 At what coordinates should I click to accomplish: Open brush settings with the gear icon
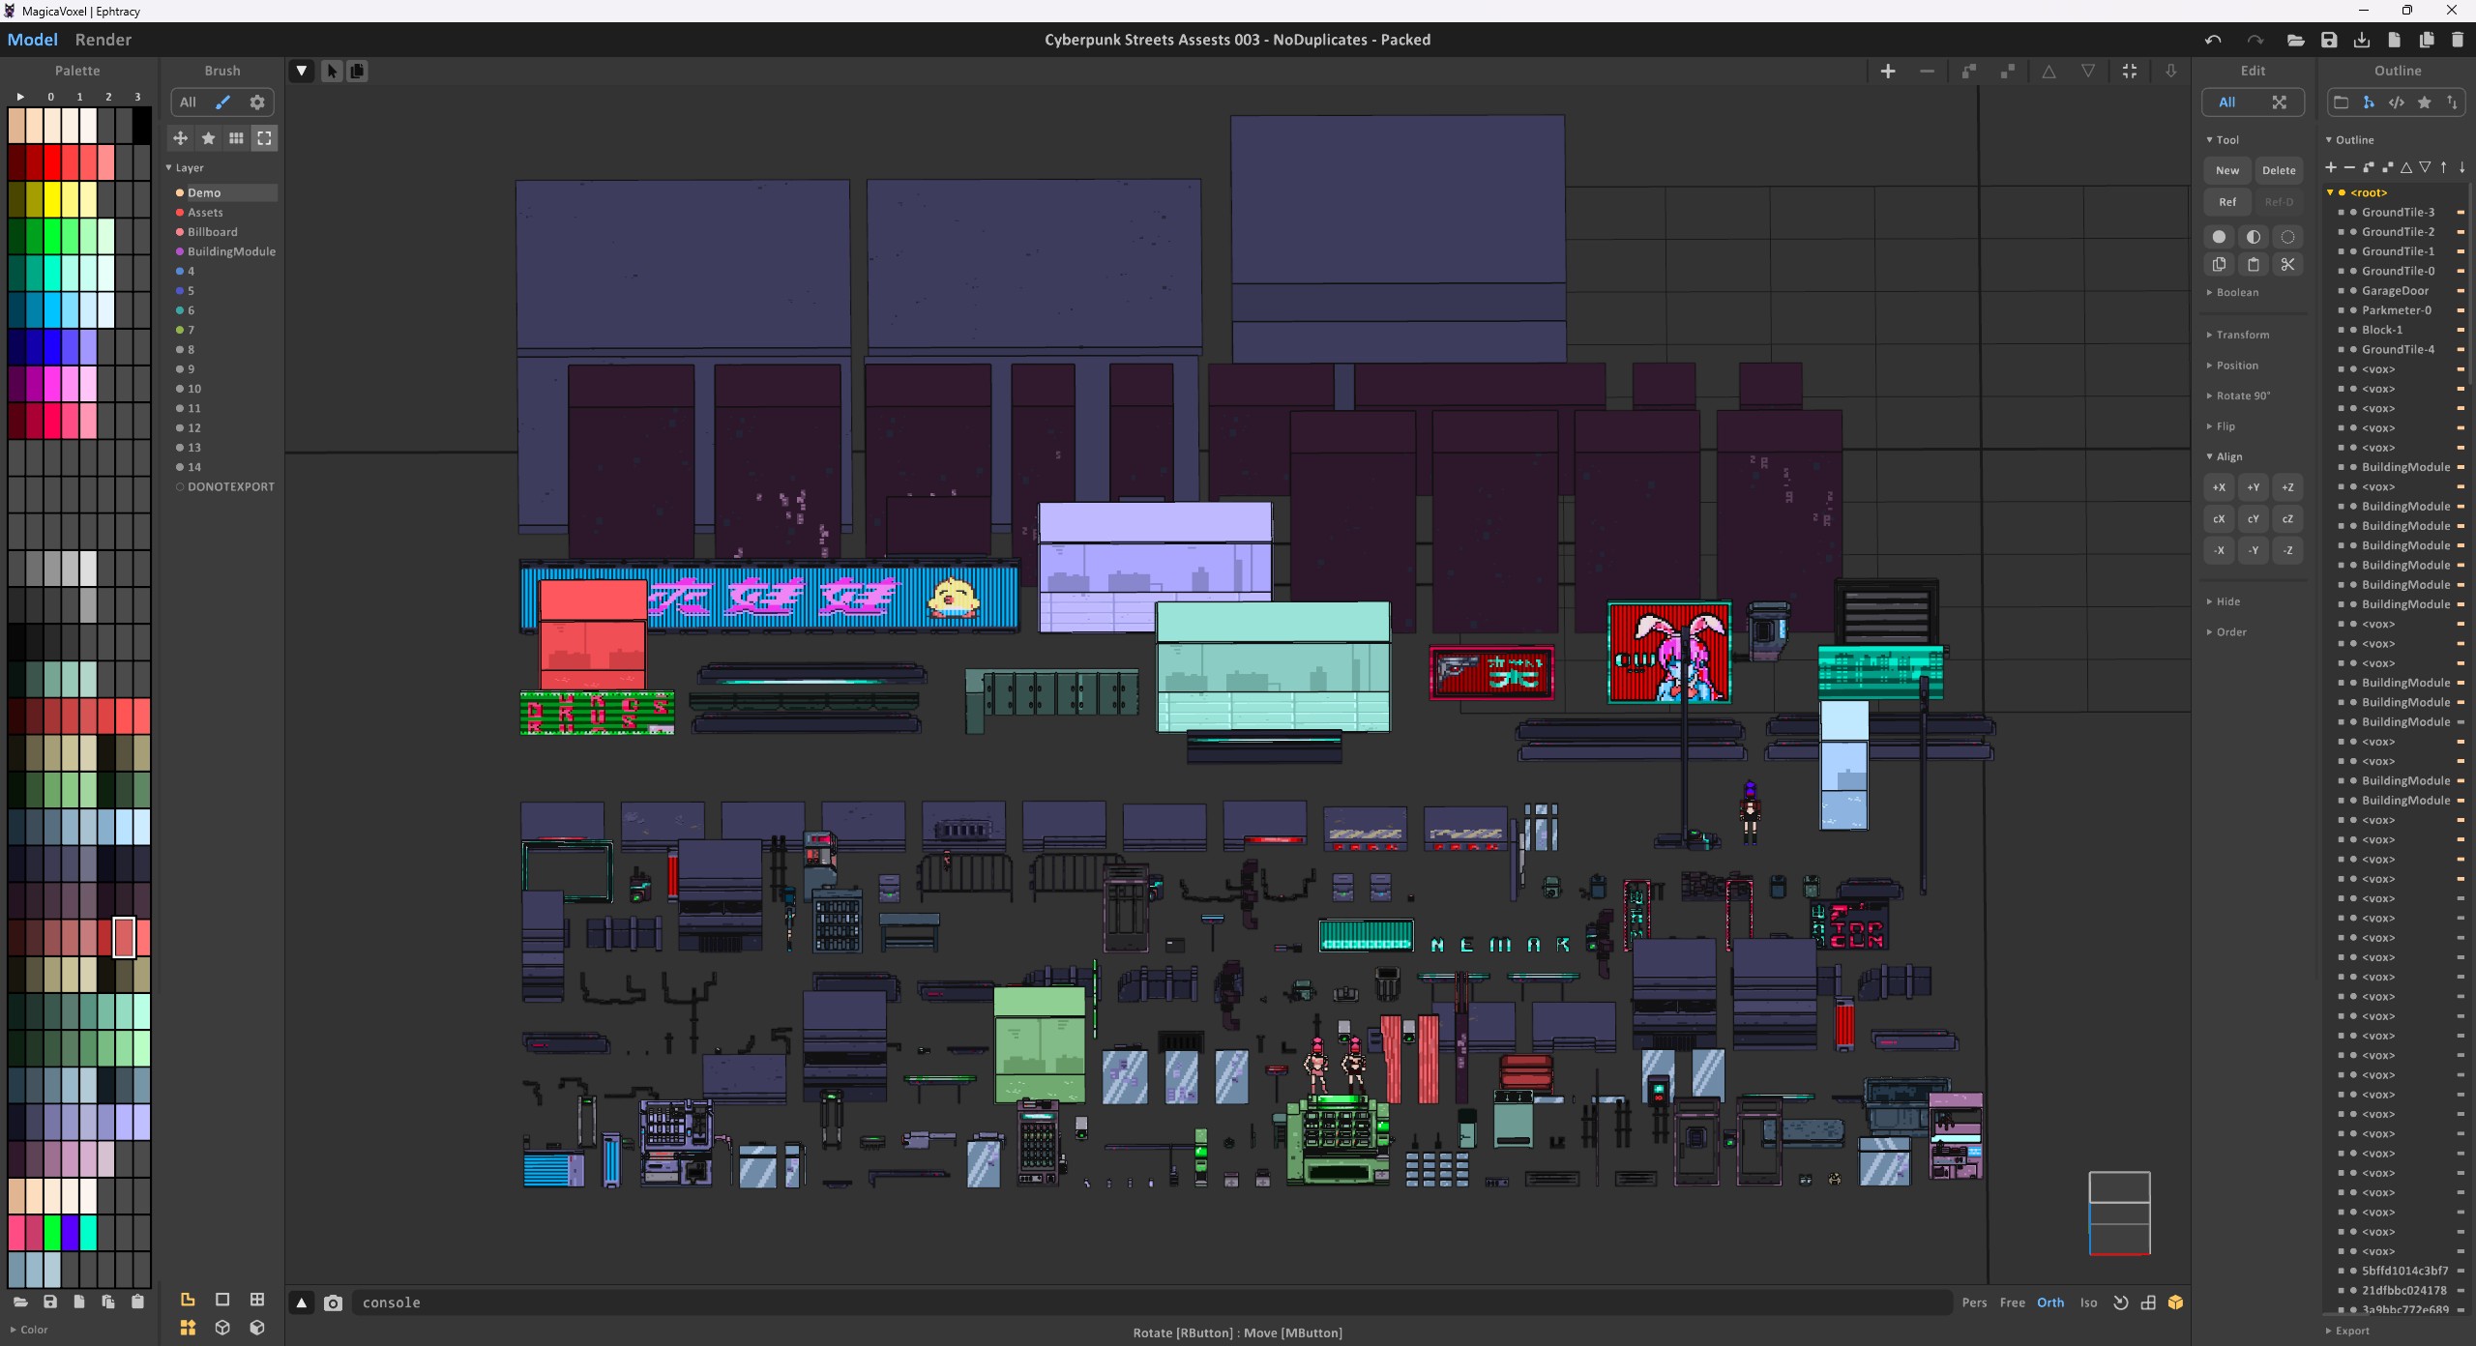pos(257,102)
